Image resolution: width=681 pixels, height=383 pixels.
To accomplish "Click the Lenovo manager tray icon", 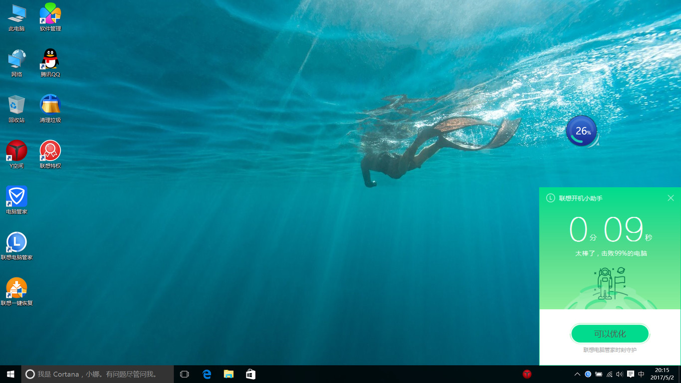I will [x=588, y=374].
